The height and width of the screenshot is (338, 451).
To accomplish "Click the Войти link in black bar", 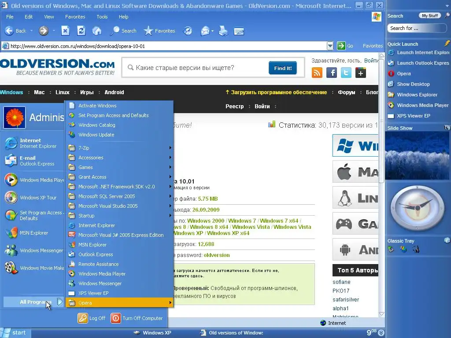I will pyautogui.click(x=262, y=107).
